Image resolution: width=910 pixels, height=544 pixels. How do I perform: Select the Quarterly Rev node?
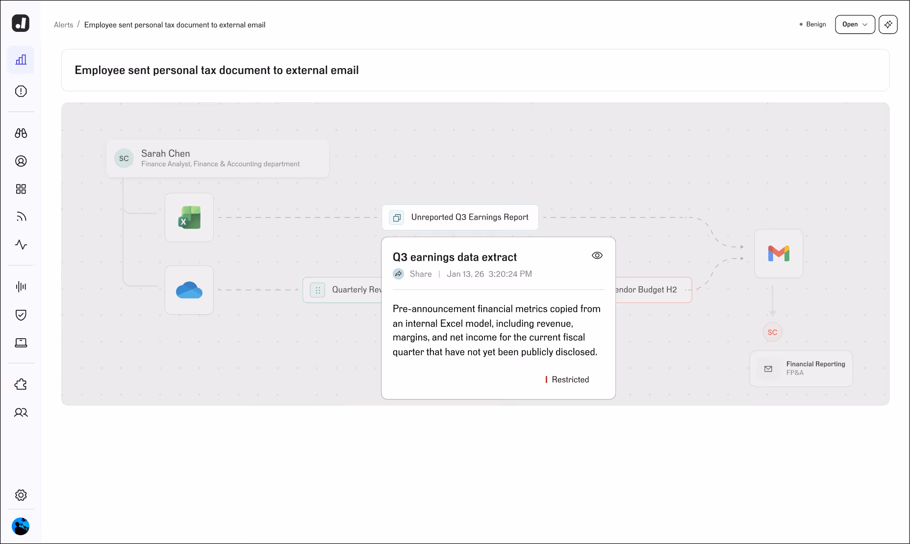point(342,290)
